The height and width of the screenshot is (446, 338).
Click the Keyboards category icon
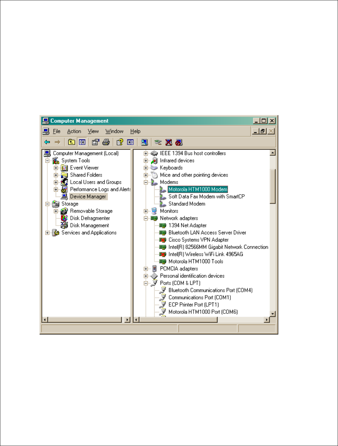154,168
